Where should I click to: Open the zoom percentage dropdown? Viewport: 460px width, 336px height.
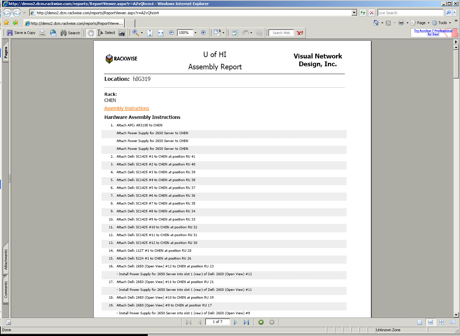195,33
